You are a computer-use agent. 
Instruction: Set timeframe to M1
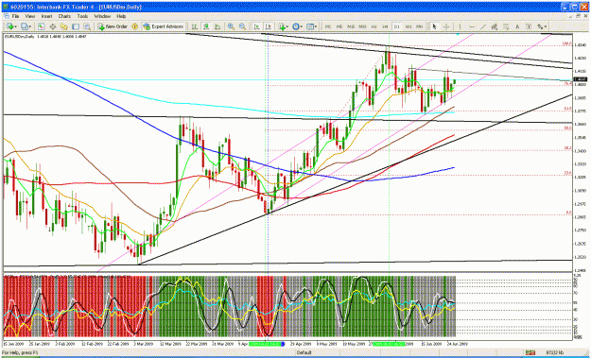pyautogui.click(x=328, y=26)
